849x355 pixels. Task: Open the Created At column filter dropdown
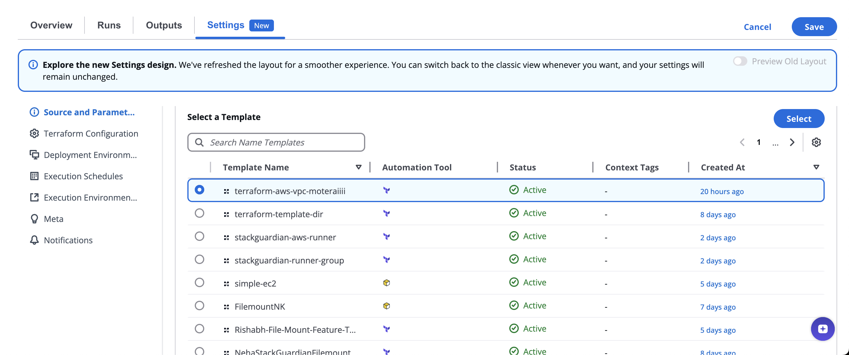tap(816, 167)
